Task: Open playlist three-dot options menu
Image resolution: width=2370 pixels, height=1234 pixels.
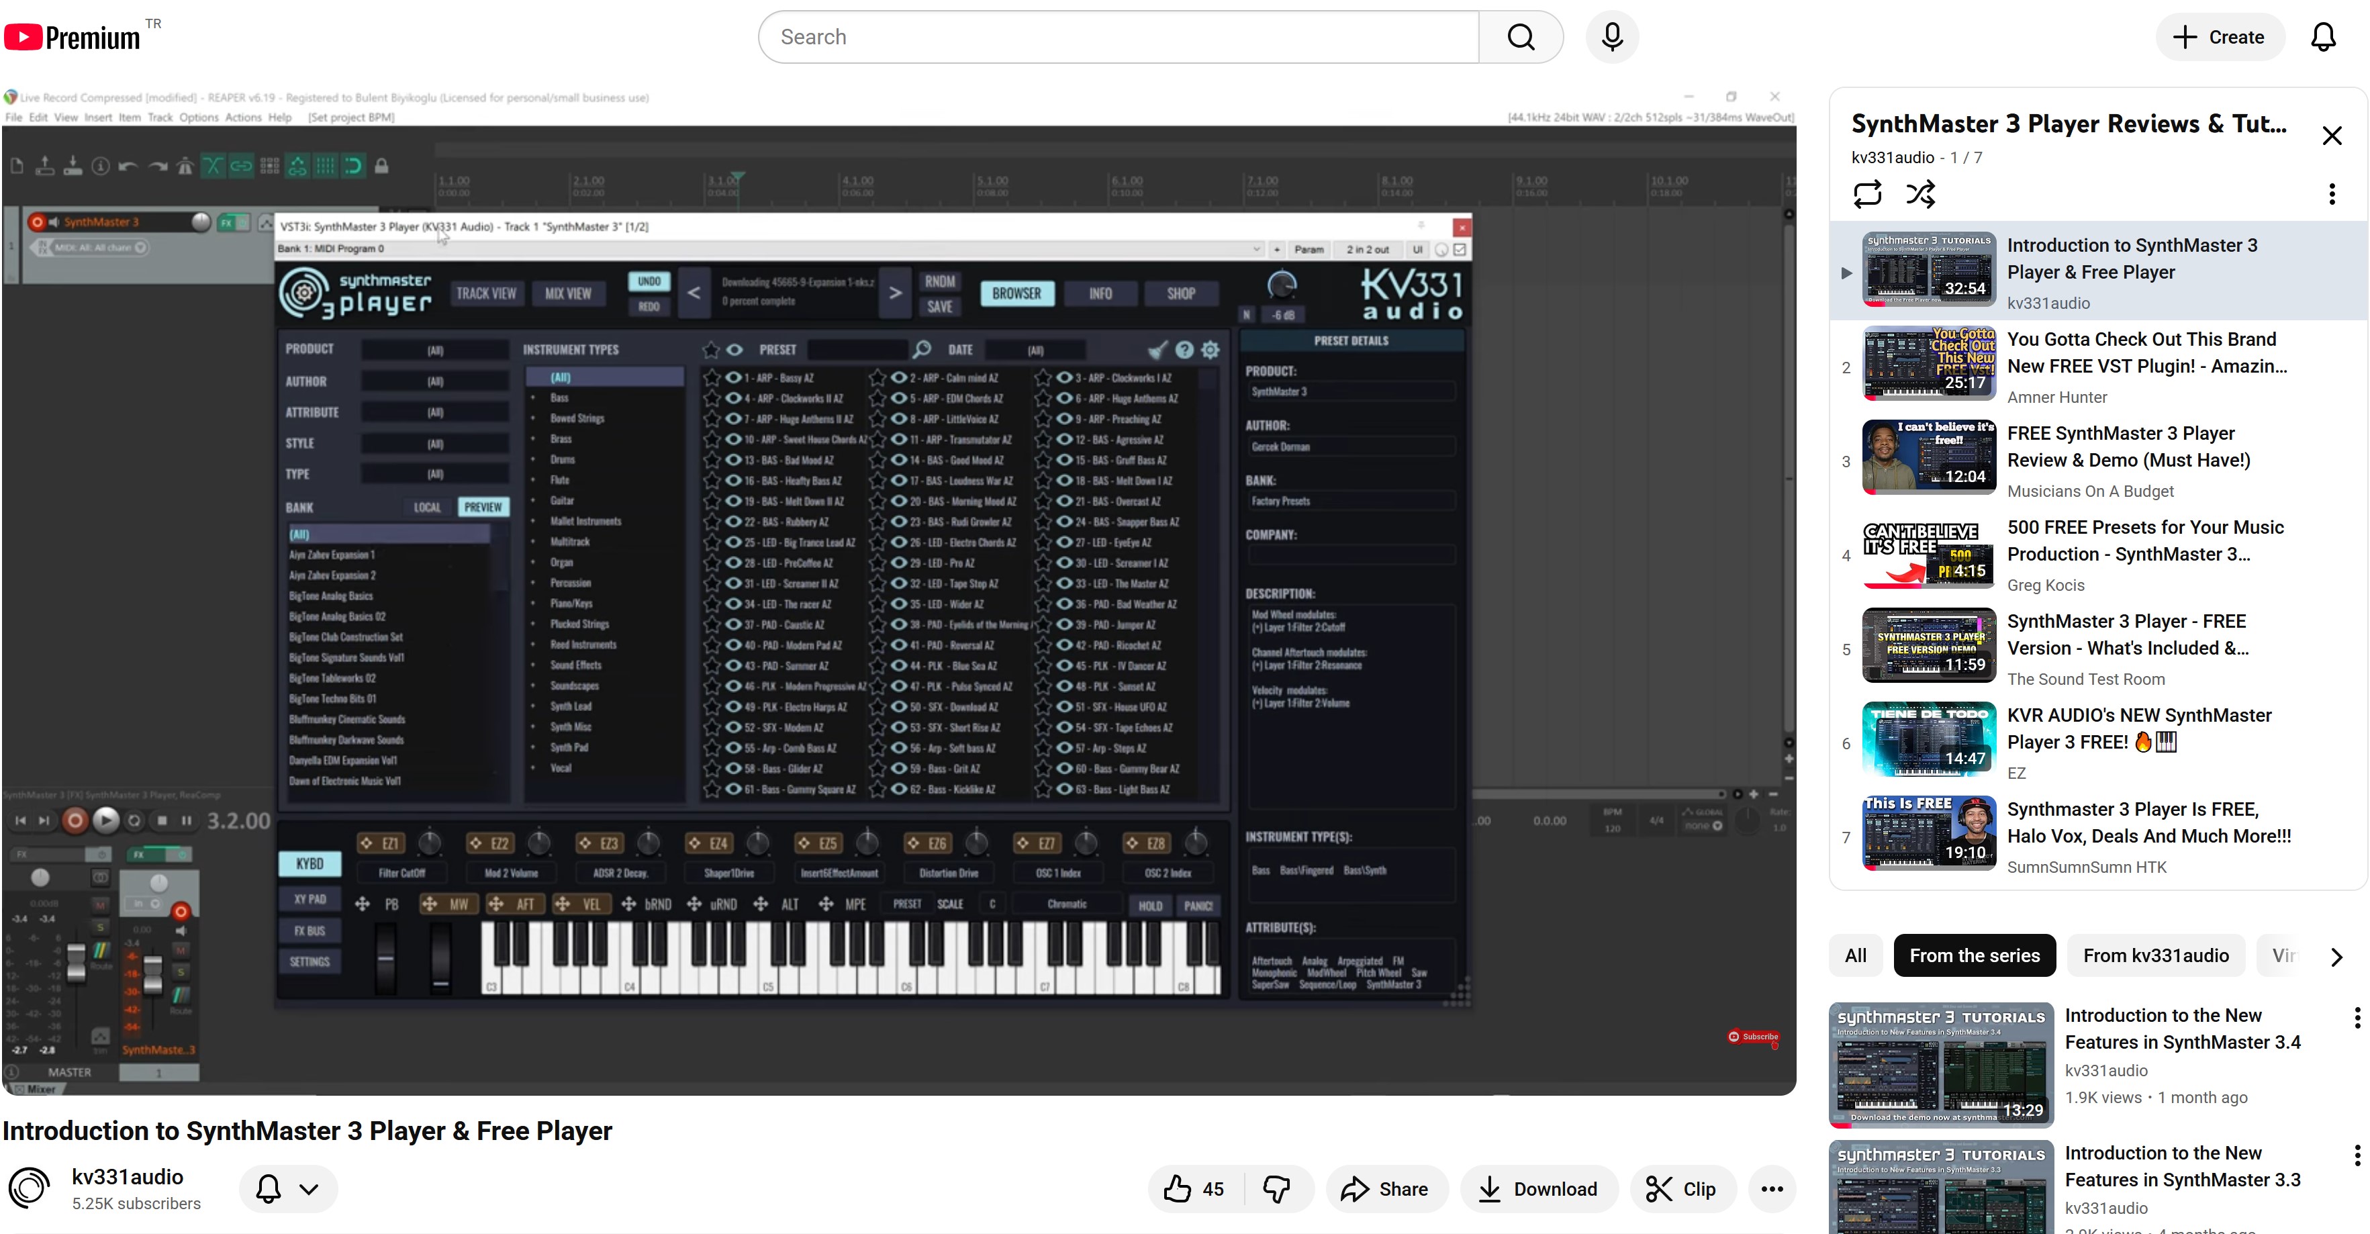Action: 2331,194
